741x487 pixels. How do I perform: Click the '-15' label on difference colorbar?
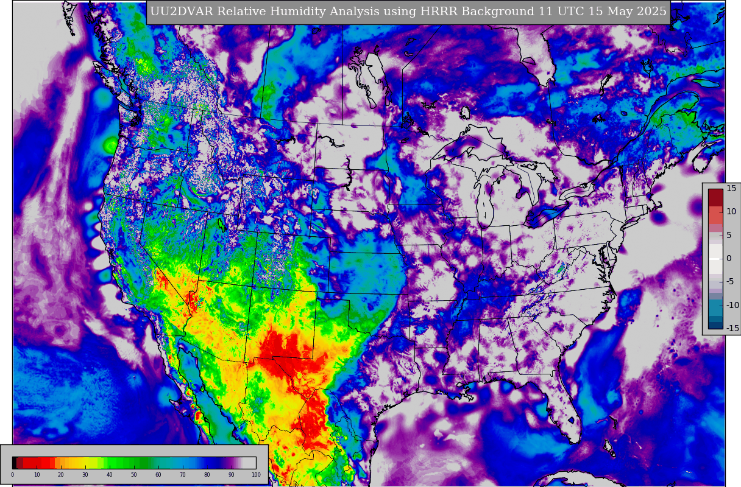[732, 328]
